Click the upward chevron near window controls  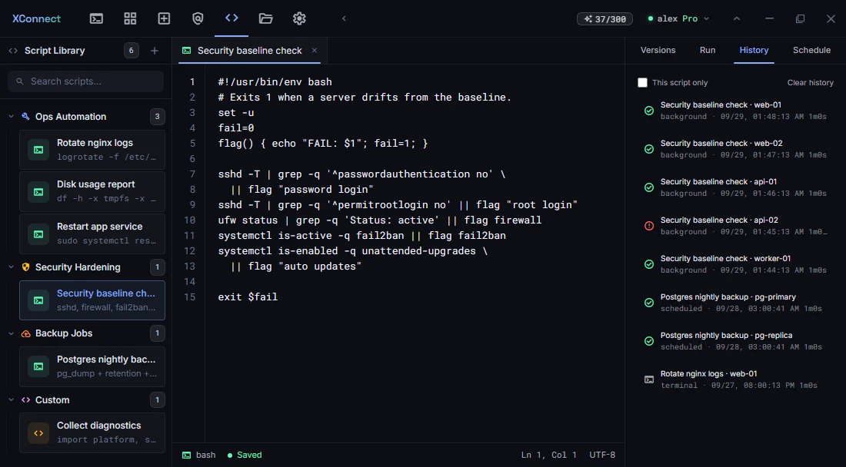click(x=737, y=18)
